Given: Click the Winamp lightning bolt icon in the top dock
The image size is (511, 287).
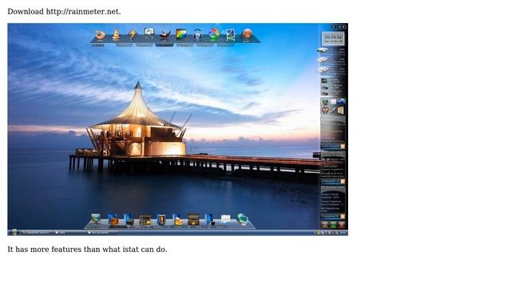Looking at the screenshot, I should pyautogui.click(x=133, y=34).
